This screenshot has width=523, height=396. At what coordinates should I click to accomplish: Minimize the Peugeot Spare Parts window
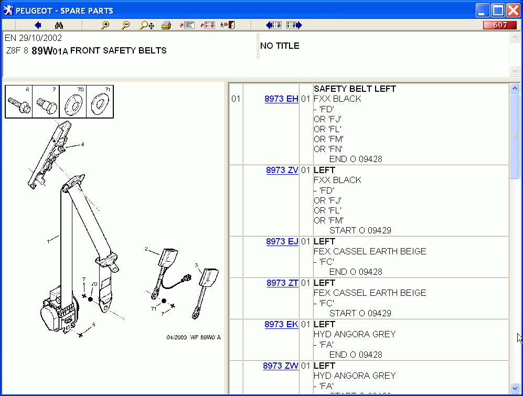click(482, 10)
